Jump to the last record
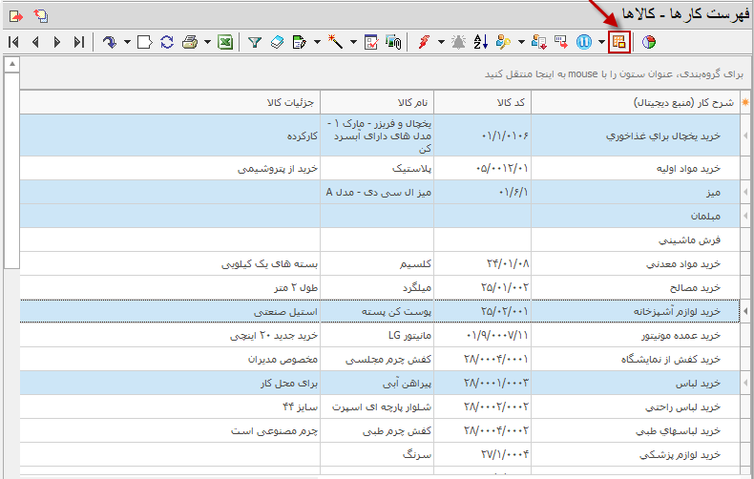 click(79, 42)
